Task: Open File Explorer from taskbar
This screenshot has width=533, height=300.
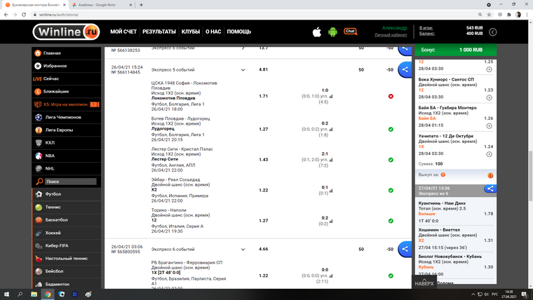Action: [34, 294]
